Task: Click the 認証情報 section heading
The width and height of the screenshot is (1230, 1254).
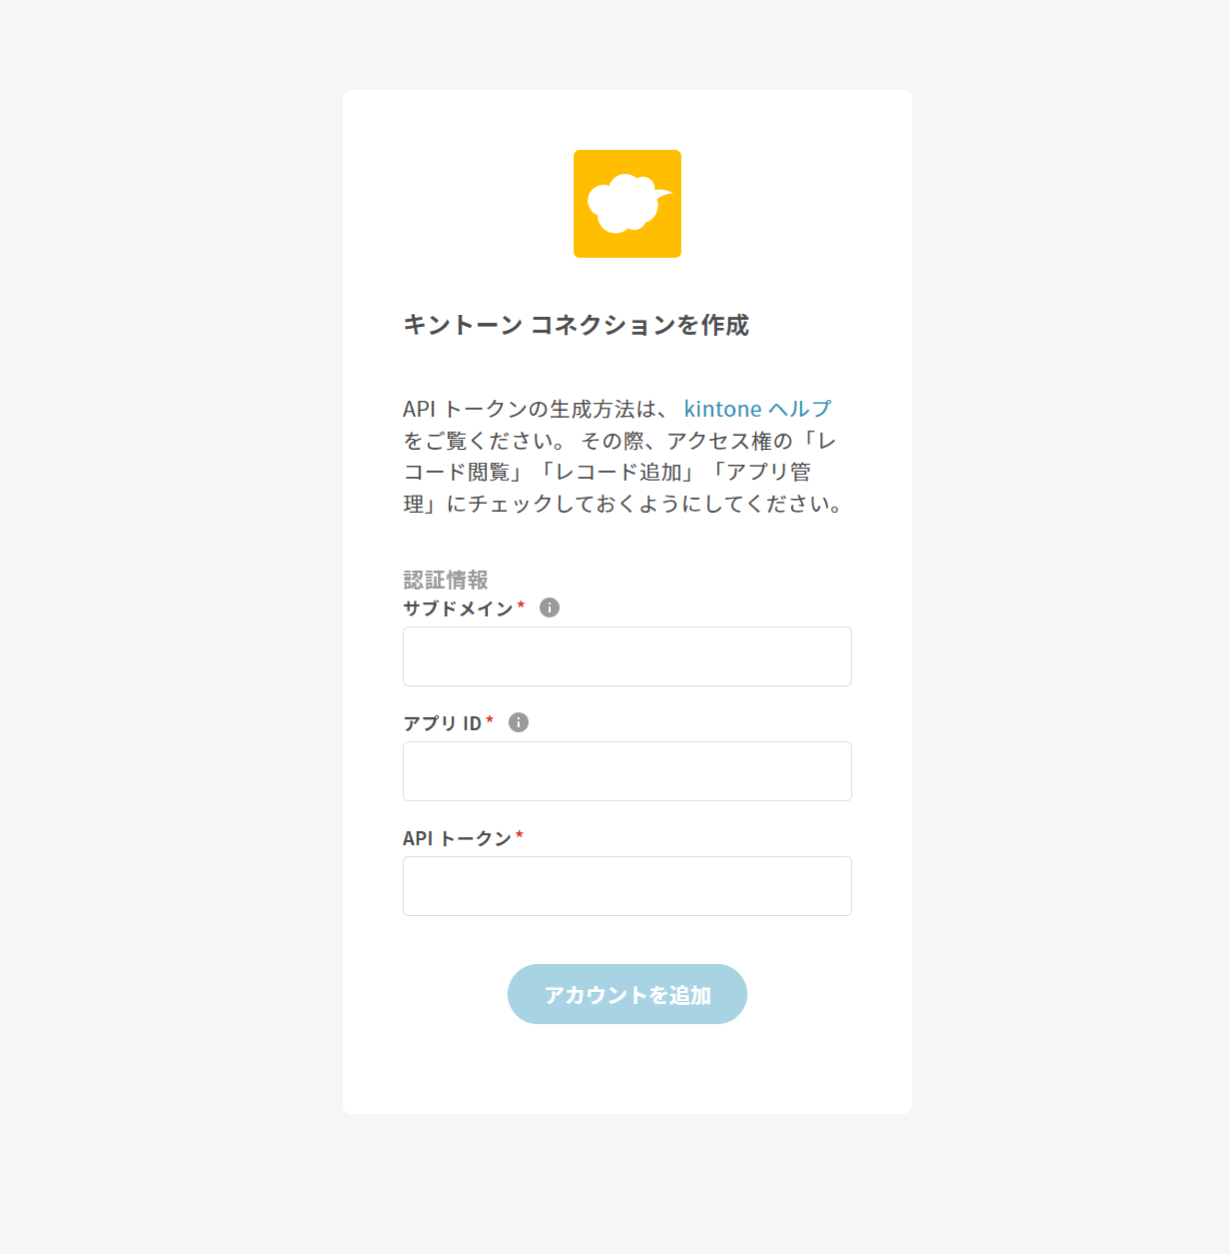Action: coord(445,579)
